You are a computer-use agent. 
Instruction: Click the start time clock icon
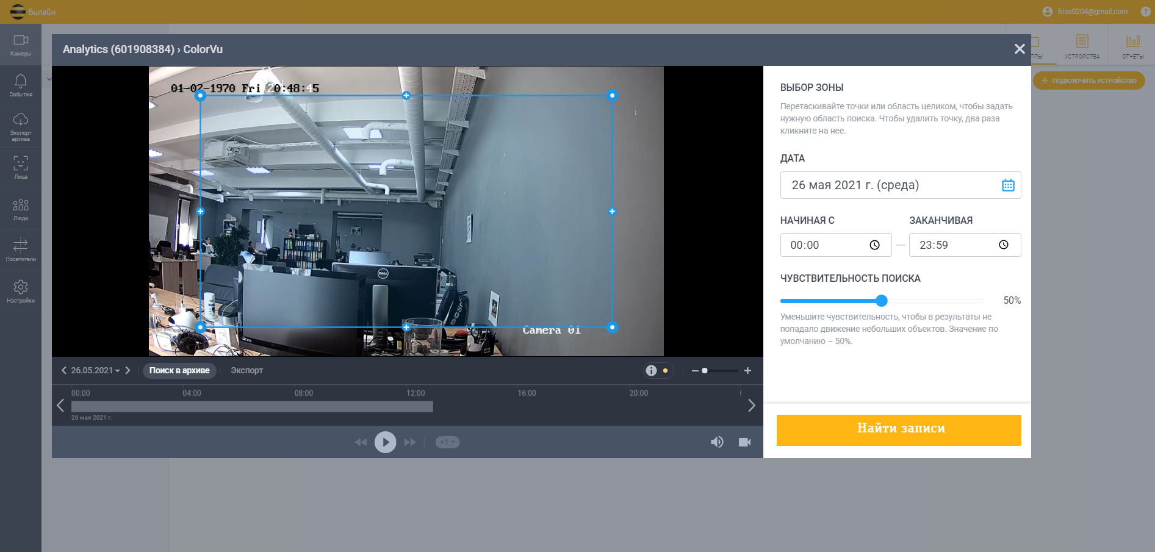[874, 245]
